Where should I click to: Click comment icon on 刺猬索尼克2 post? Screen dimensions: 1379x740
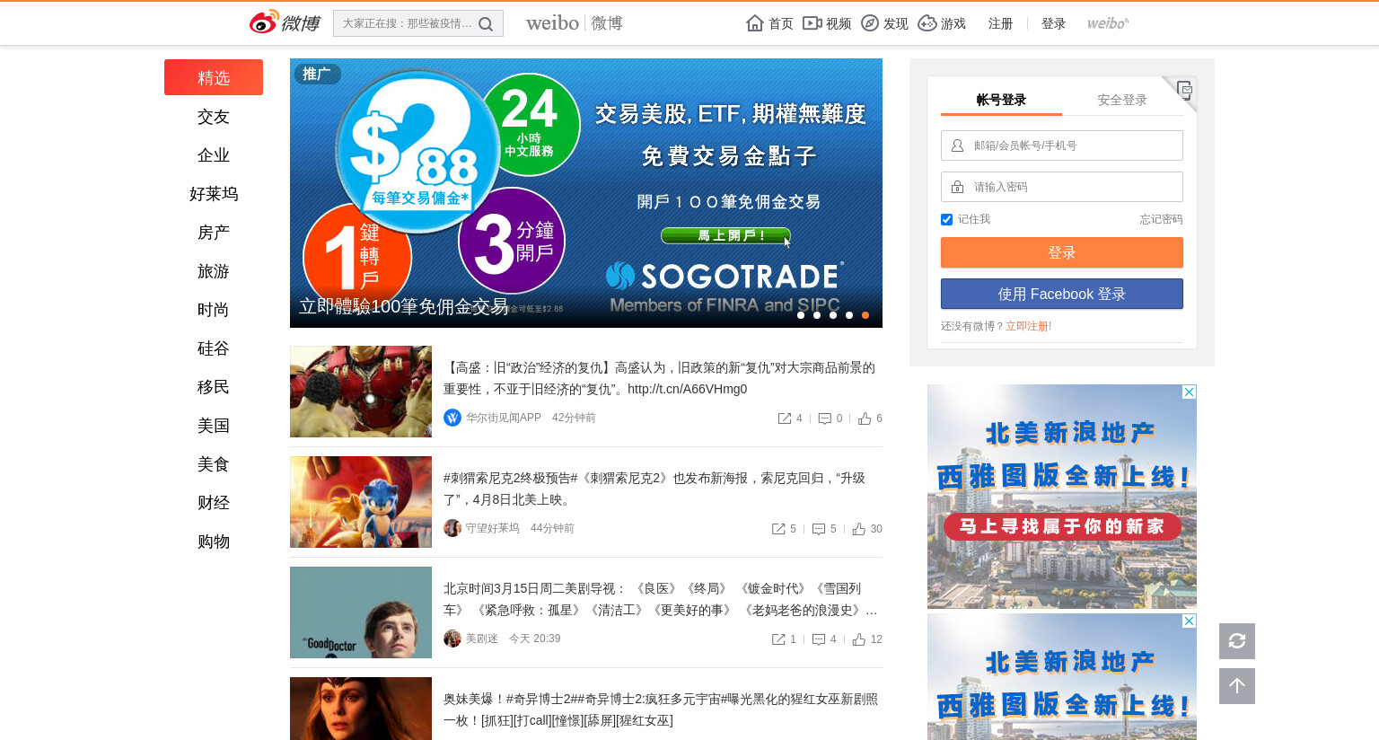(819, 529)
